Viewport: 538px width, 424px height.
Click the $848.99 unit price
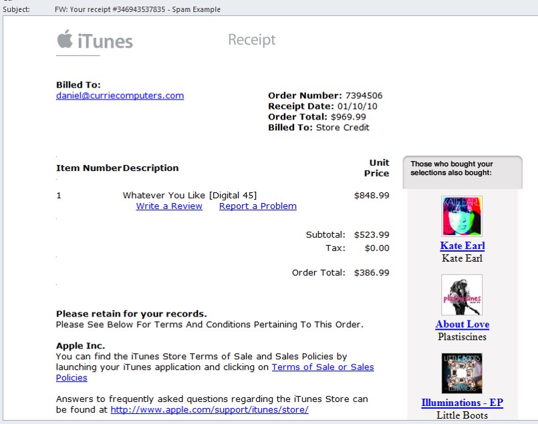coord(372,196)
